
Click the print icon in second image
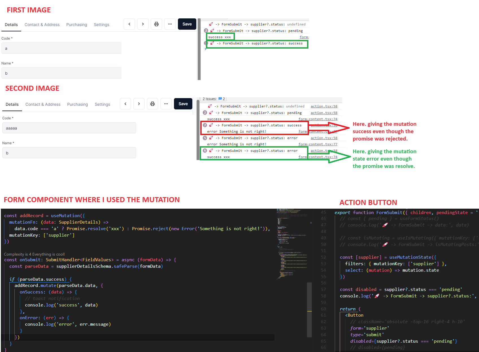tap(153, 104)
